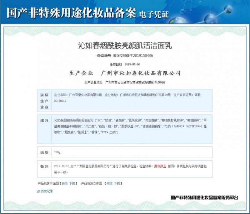The width and height of the screenshot is (250, 214).
Task: Preview the product packaging flat image (产品包装平面图 预览)
Action: [65, 183]
